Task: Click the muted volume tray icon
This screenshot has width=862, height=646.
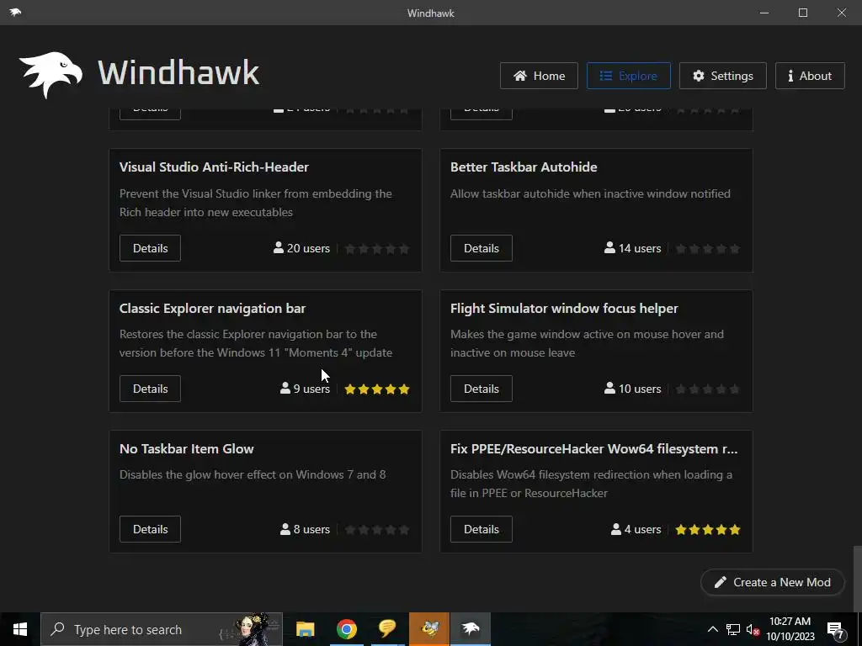Action: pos(753,629)
